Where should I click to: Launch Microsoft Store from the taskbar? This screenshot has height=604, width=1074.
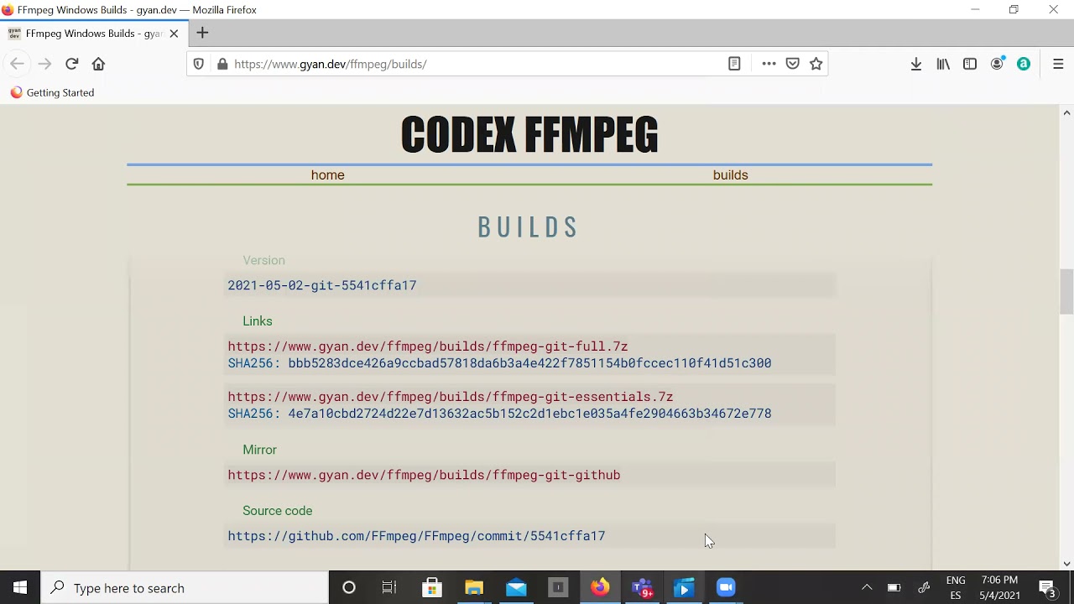pos(432,588)
